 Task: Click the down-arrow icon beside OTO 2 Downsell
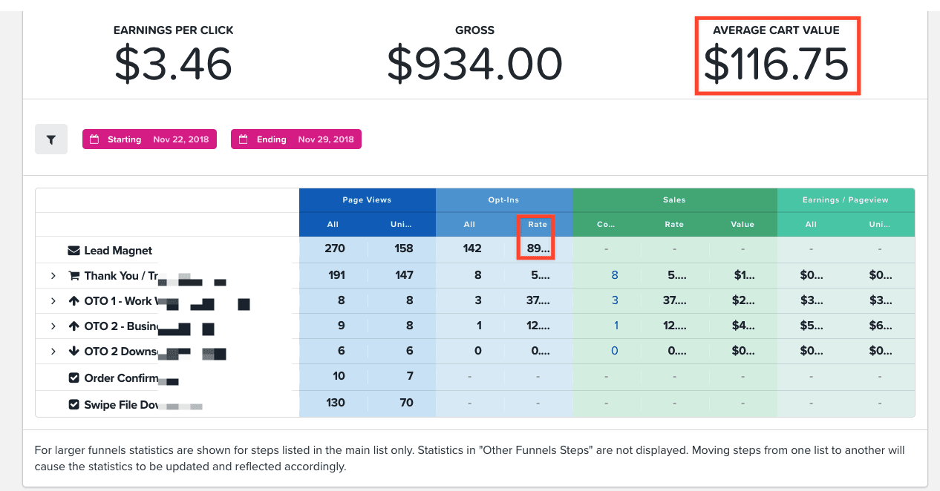(74, 352)
